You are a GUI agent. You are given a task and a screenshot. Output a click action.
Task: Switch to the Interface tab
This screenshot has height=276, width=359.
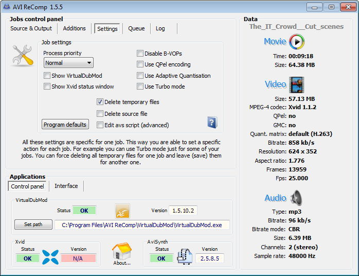[x=66, y=186]
